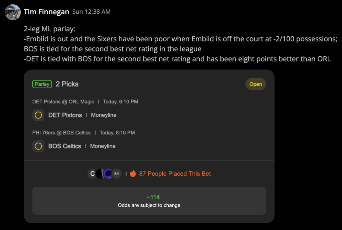Click the -114 odds button
This screenshot has height=230, width=342.
pyautogui.click(x=149, y=201)
